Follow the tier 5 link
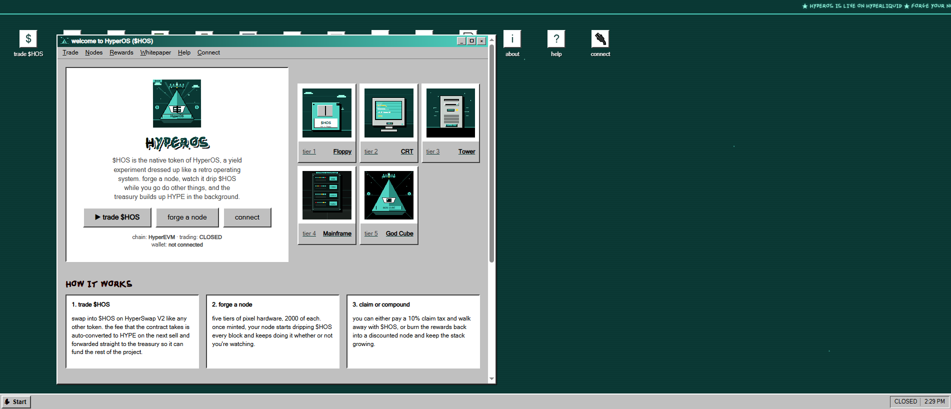Image resolution: width=951 pixels, height=409 pixels. [371, 233]
